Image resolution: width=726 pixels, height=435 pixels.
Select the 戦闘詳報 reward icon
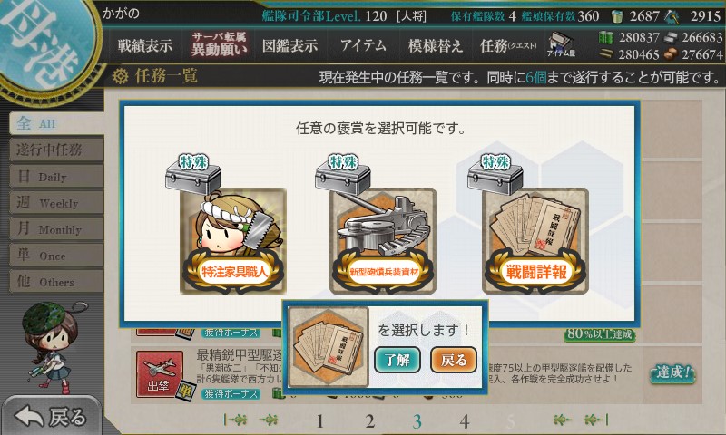[535, 240]
